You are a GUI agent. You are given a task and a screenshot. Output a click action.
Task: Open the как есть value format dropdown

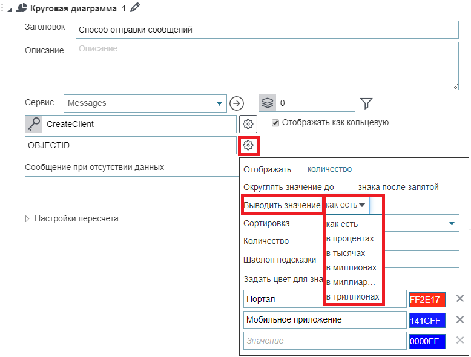tap(346, 205)
